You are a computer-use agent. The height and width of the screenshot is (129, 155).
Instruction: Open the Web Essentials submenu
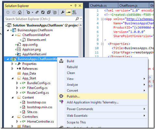pyautogui.click(x=103, y=116)
